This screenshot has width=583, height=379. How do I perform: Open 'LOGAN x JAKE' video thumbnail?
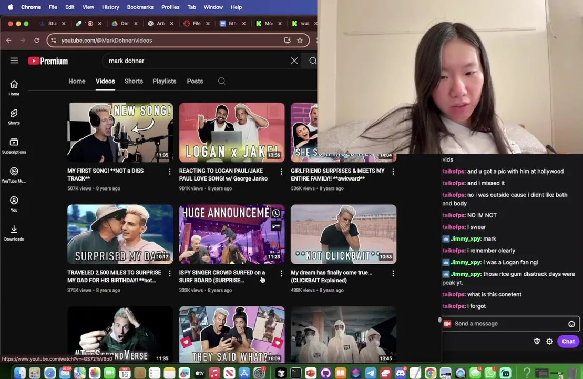tap(232, 132)
